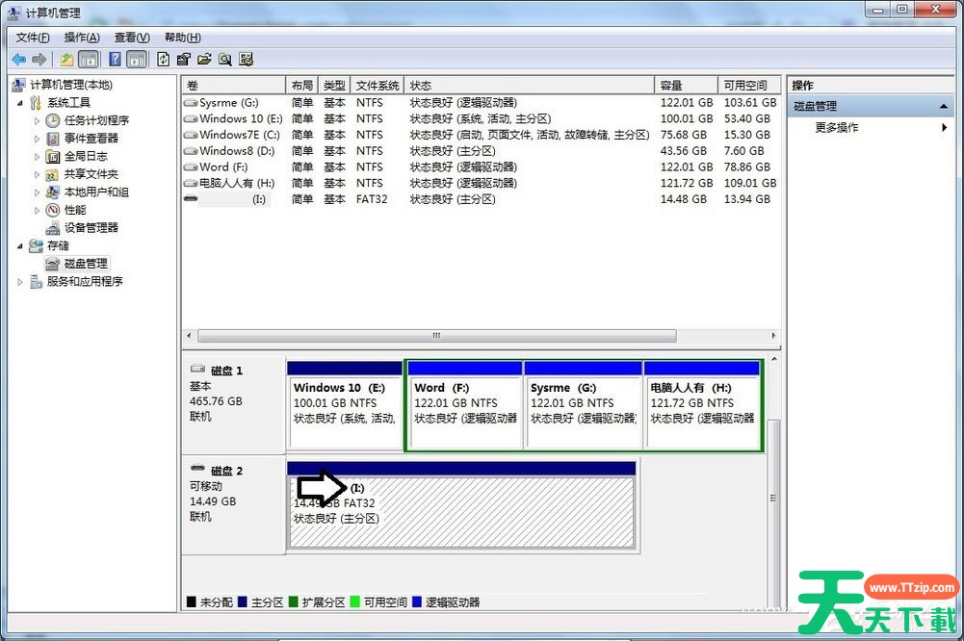Click the 容量 column header
Viewport: 964px width, 641px height.
685,86
